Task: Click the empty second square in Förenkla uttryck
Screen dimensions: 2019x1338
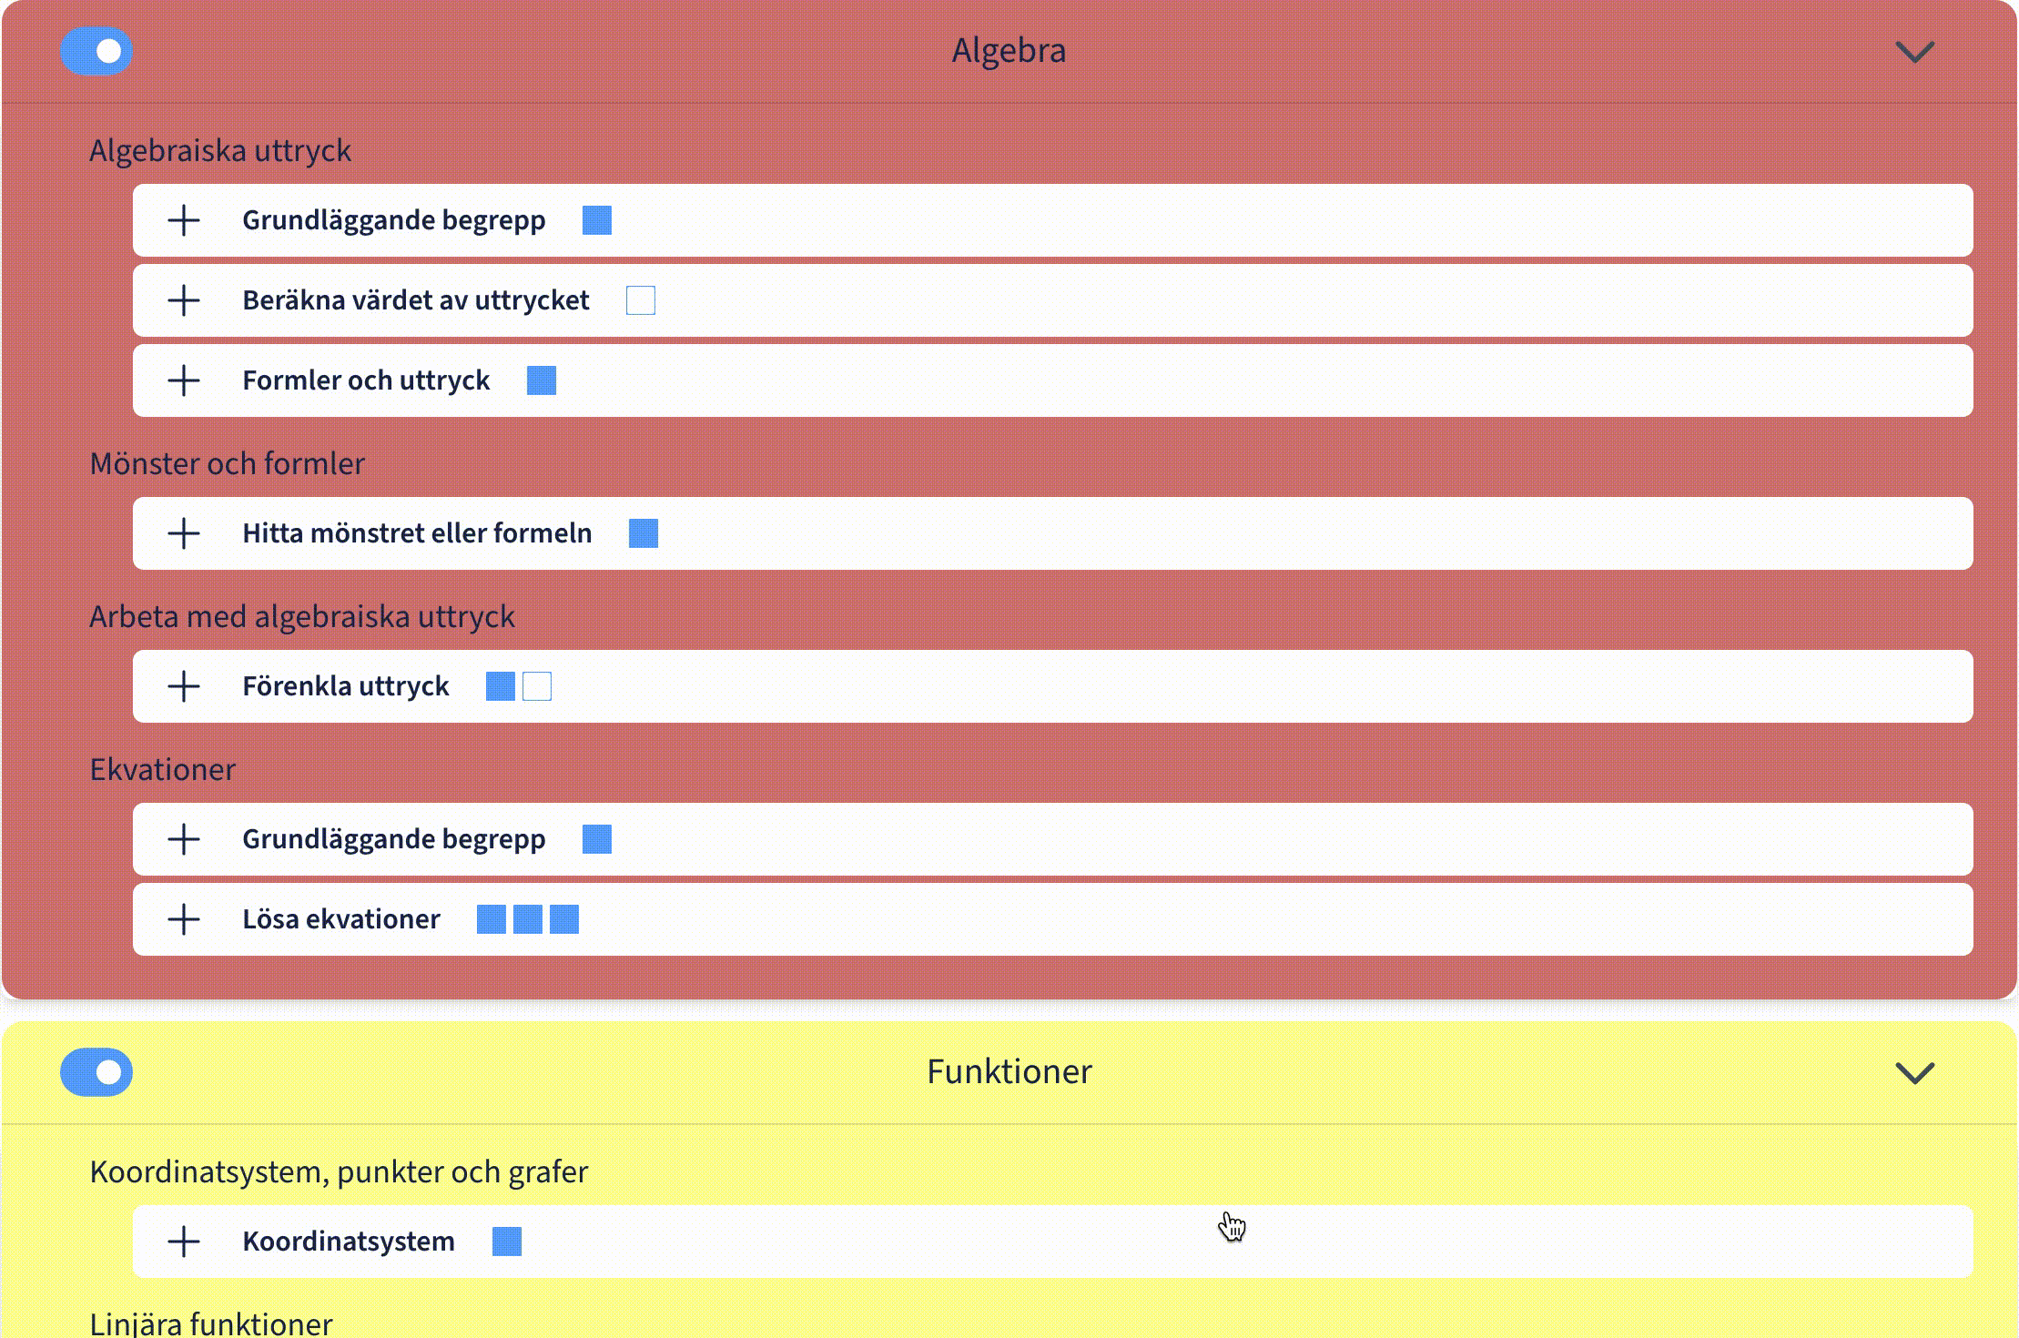Action: (537, 686)
